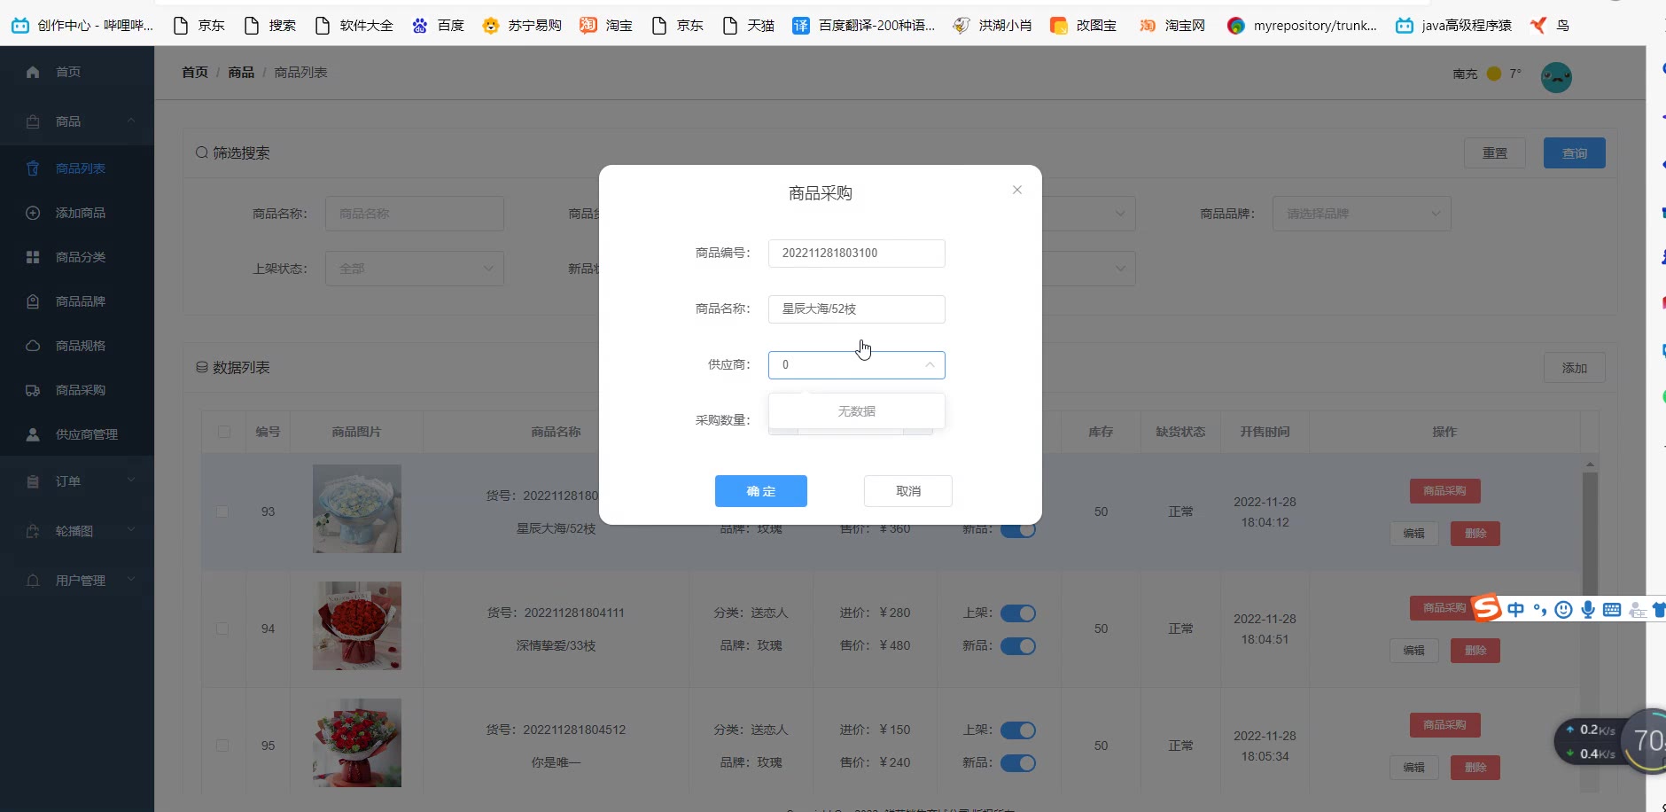Open the user avatar in header

click(1556, 77)
